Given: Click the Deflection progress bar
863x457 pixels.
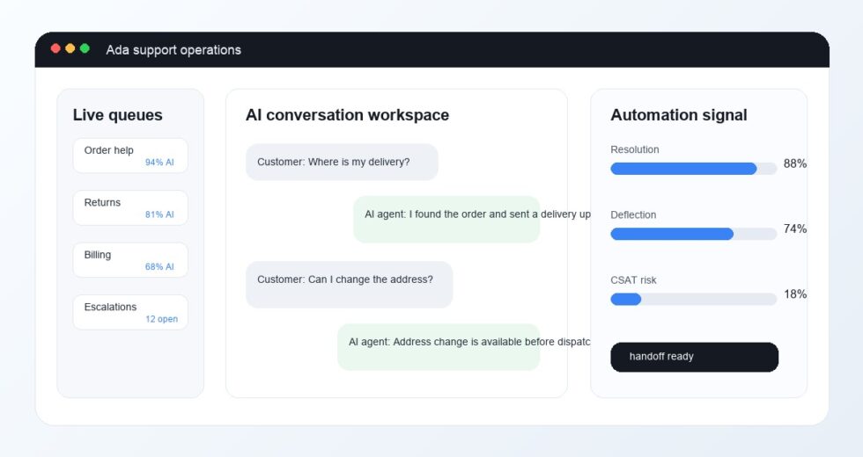Looking at the screenshot, I should coord(694,234).
